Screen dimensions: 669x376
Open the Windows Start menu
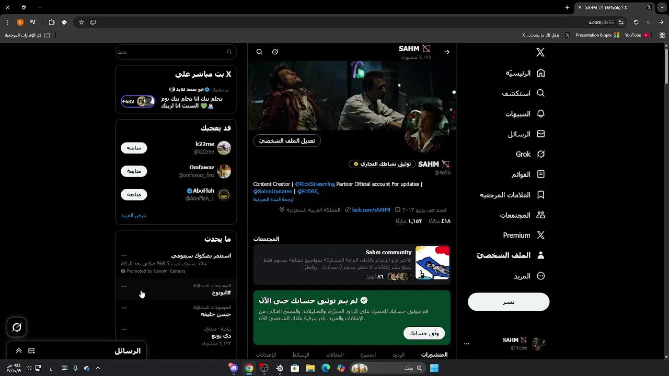pyautogui.click(x=434, y=368)
